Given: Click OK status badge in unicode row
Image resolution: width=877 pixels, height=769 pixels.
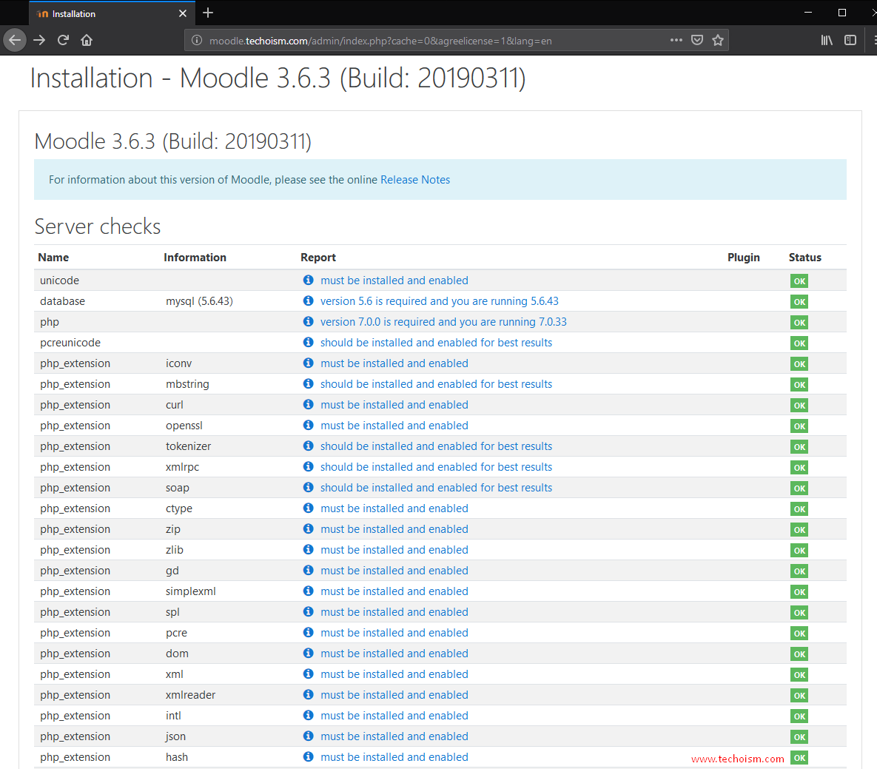Looking at the screenshot, I should [x=799, y=281].
